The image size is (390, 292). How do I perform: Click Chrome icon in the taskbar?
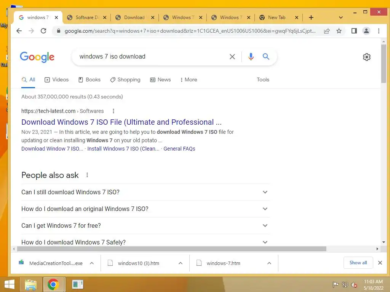(53, 284)
